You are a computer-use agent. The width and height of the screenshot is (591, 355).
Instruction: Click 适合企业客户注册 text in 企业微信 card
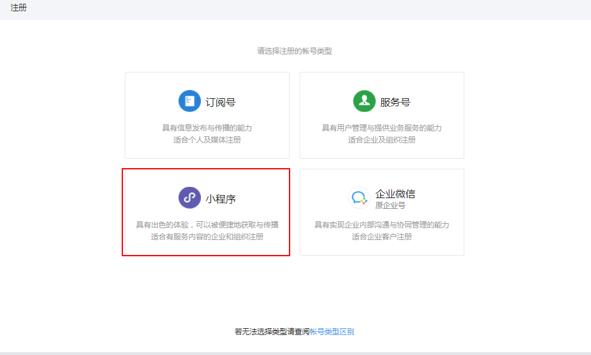(x=382, y=237)
